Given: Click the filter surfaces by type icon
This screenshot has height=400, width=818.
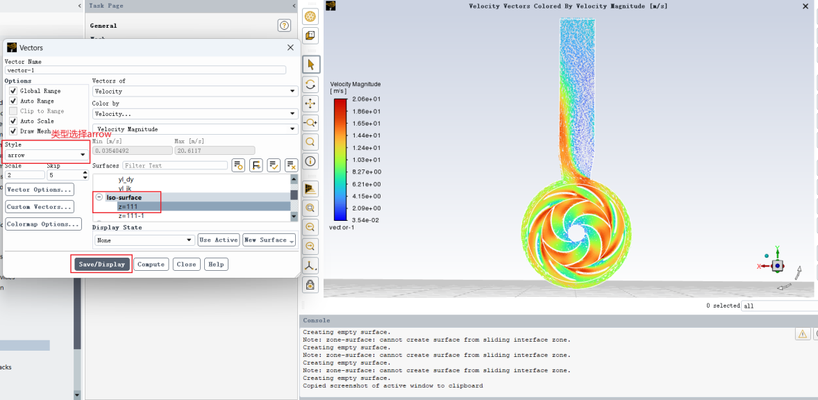Looking at the screenshot, I should tap(256, 165).
